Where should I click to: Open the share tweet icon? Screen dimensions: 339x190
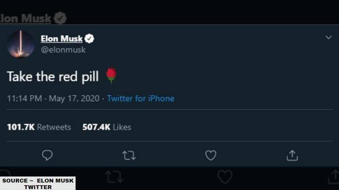pos(292,155)
